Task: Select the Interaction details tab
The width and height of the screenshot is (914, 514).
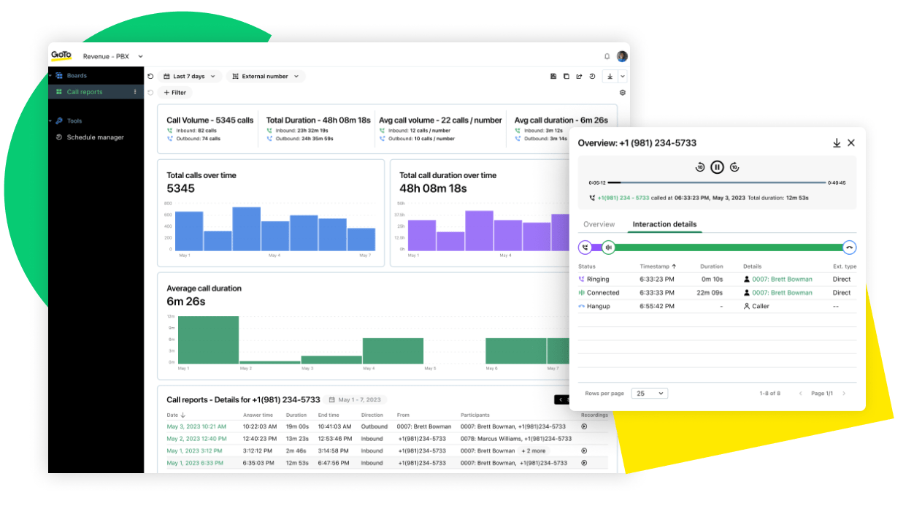Action: point(664,225)
